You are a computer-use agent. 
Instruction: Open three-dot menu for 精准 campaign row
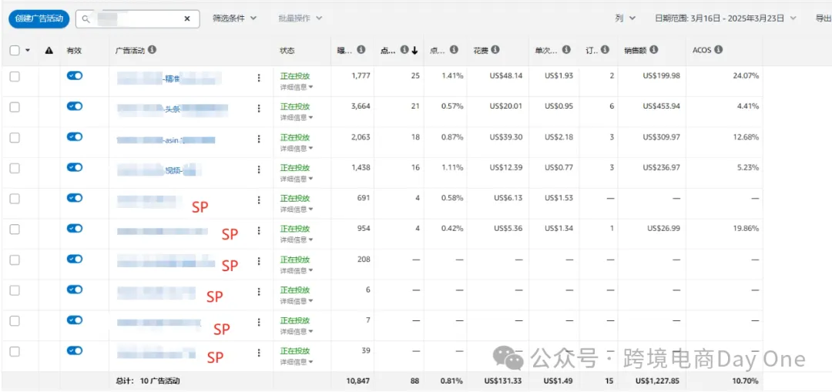[x=259, y=78]
